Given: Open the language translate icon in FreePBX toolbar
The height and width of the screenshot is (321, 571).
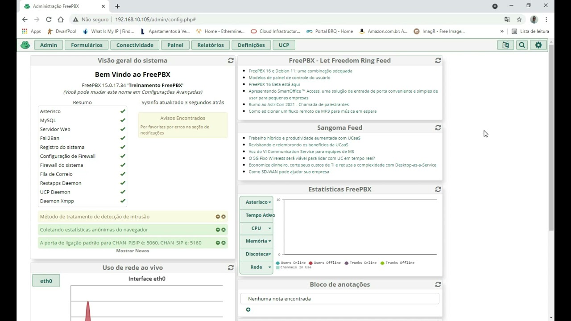Looking at the screenshot, I should 505,45.
